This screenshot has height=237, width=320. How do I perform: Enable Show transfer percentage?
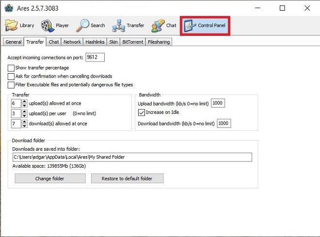(x=11, y=68)
